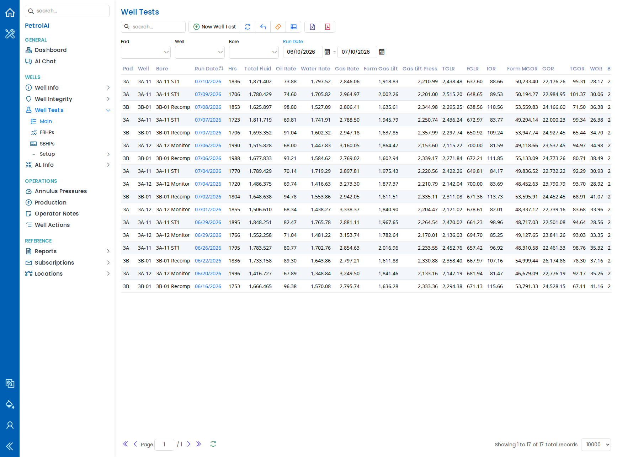Click the undo arrow toolbar icon
The width and height of the screenshot is (617, 457).
[x=263, y=27]
